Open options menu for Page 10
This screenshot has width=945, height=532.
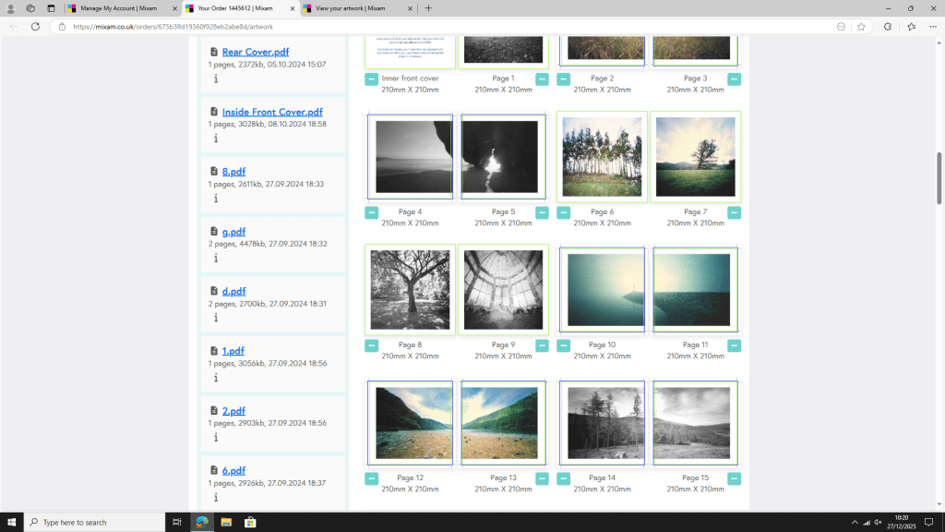[564, 345]
